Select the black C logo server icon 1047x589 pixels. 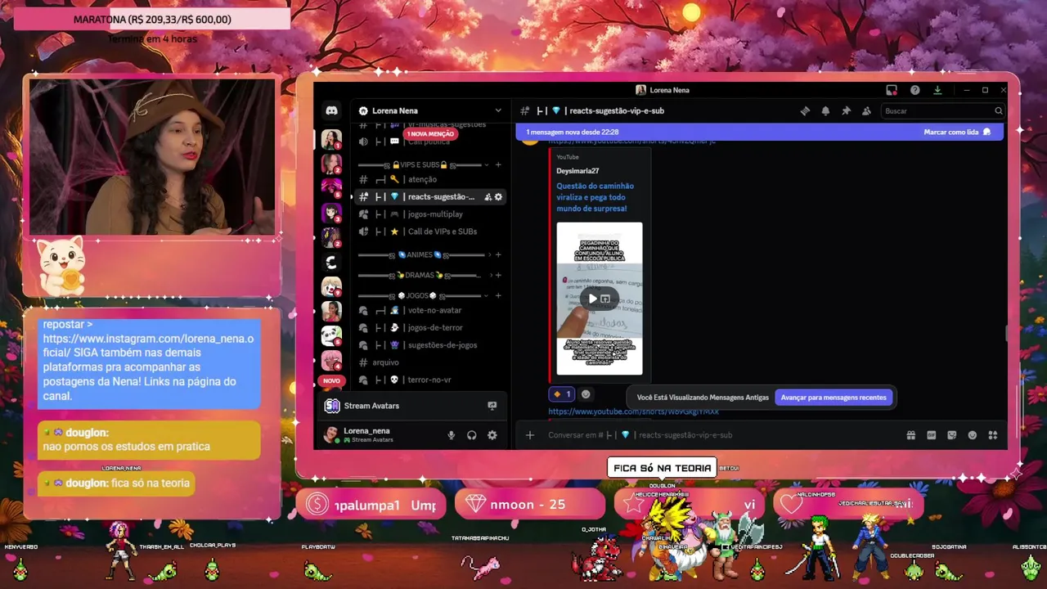(x=331, y=262)
